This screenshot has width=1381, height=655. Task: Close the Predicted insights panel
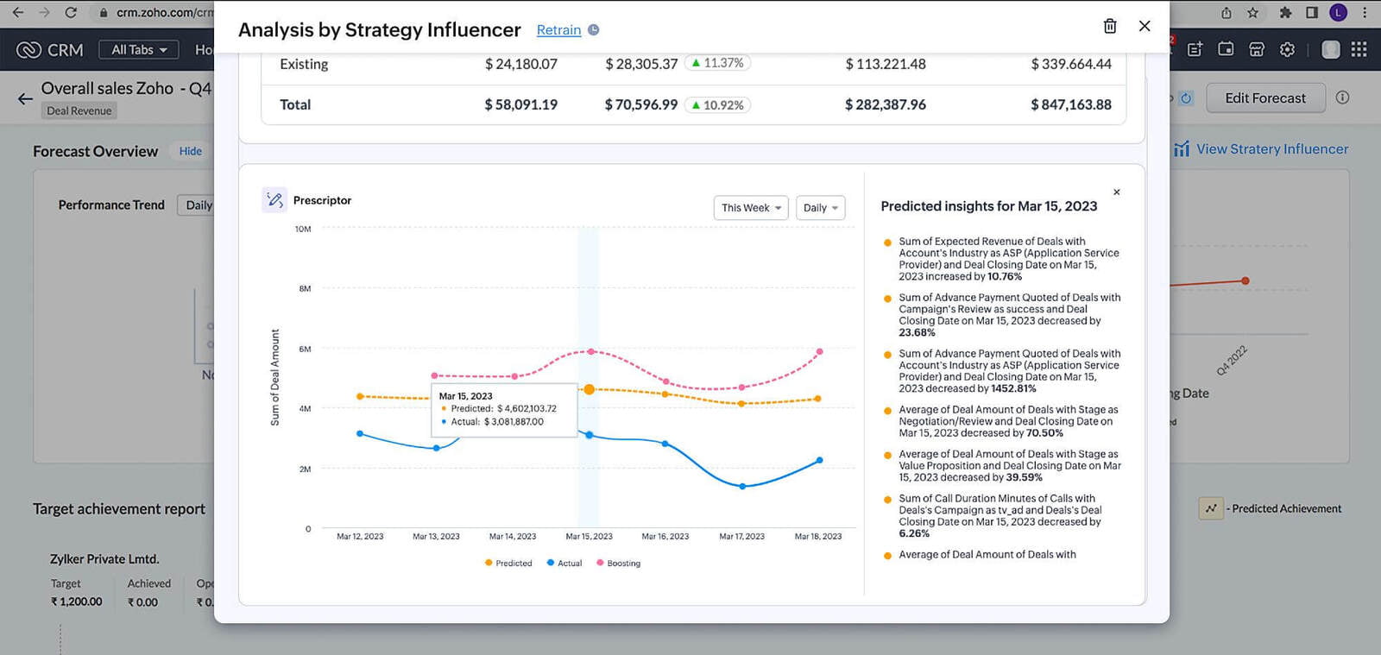(x=1116, y=192)
